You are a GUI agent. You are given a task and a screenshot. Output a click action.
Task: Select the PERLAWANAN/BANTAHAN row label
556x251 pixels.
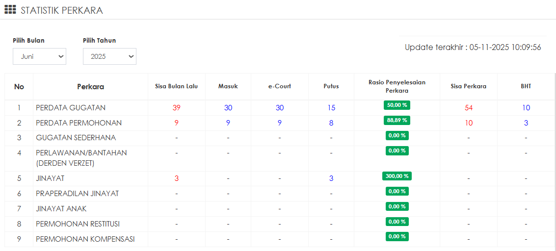click(x=81, y=153)
